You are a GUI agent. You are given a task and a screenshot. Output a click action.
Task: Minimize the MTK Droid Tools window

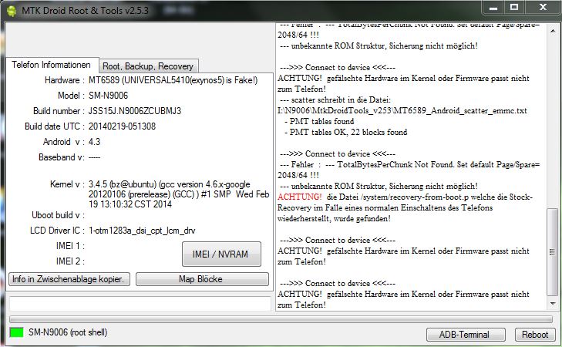point(493,7)
